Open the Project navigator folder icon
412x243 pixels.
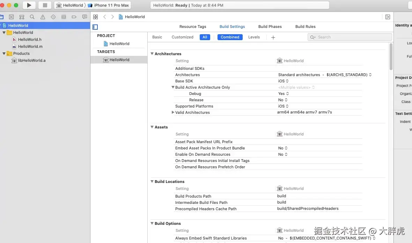1,17
